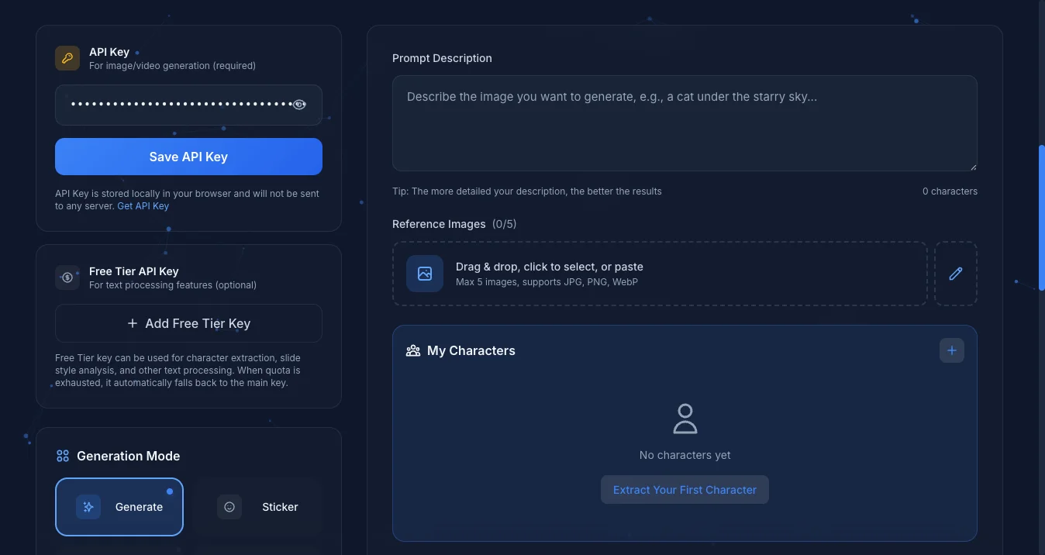Screen dimensions: 1045x555
Task: Click Extract Your First Character
Action: [x=685, y=489]
